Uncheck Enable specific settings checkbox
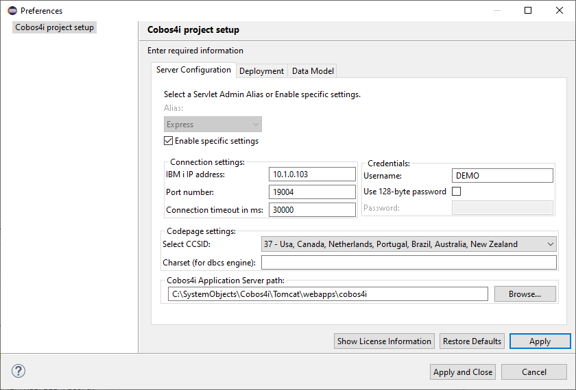Viewport: 576px width, 390px height. [168, 141]
